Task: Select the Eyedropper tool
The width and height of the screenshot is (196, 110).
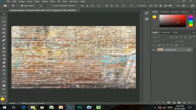Action: pyautogui.click(x=4, y=37)
